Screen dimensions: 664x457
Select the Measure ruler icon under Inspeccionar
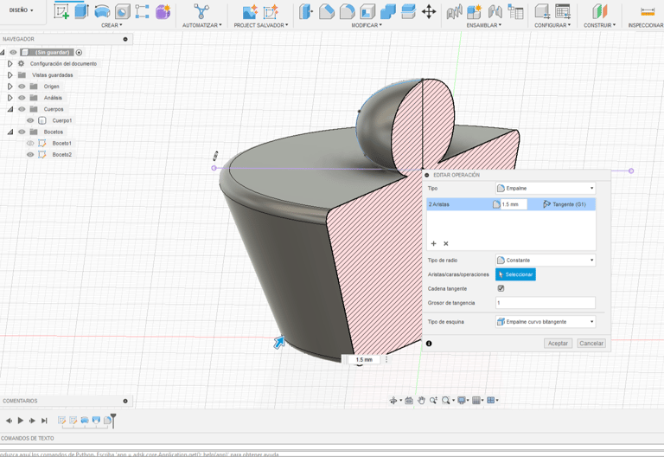pyautogui.click(x=647, y=12)
